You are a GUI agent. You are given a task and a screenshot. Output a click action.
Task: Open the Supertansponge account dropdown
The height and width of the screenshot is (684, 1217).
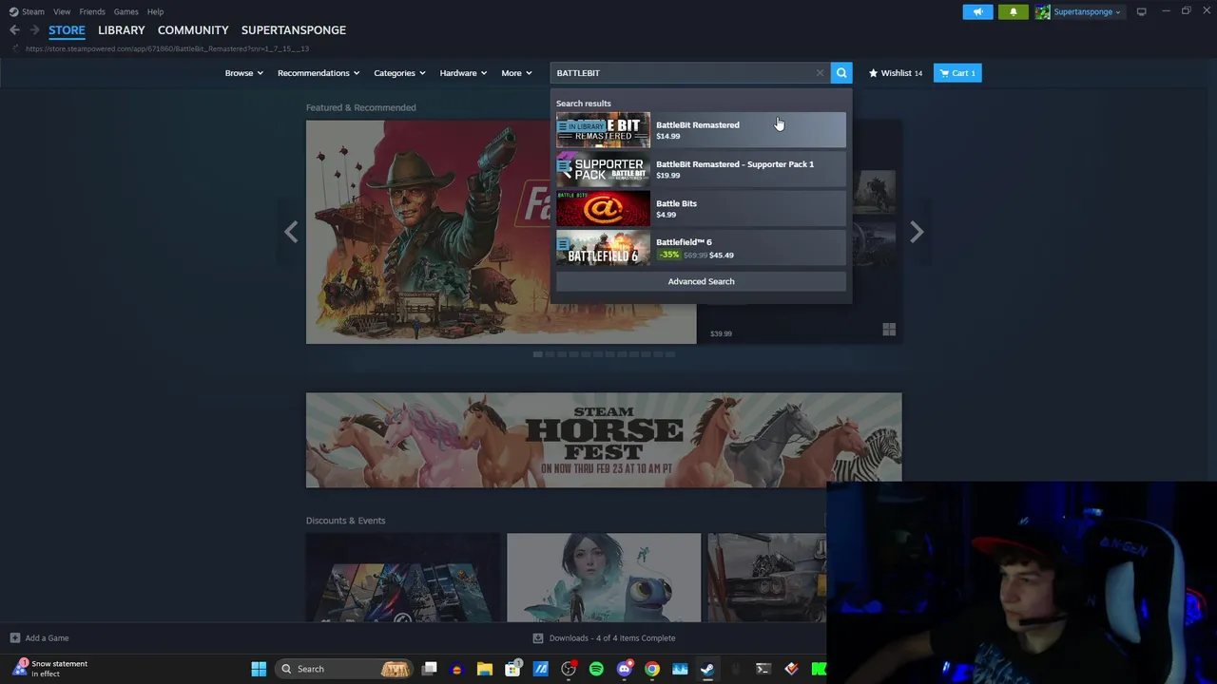point(1087,11)
